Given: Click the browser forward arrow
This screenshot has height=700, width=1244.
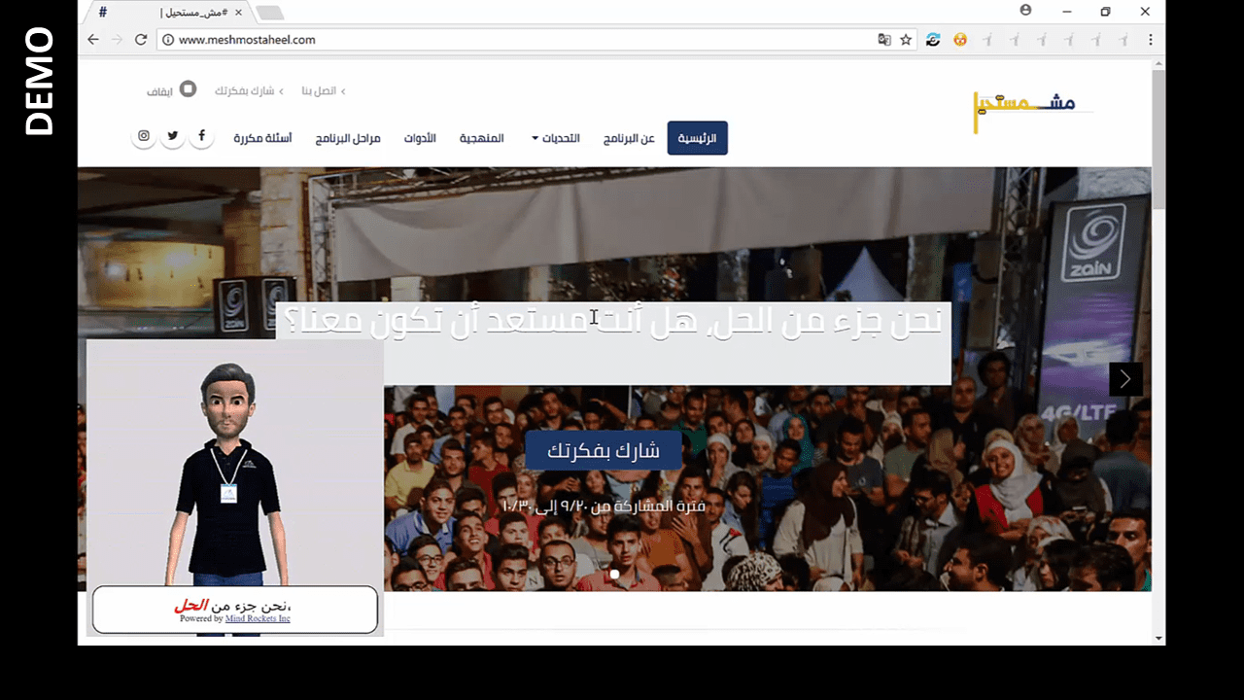Looking at the screenshot, I should pyautogui.click(x=117, y=40).
